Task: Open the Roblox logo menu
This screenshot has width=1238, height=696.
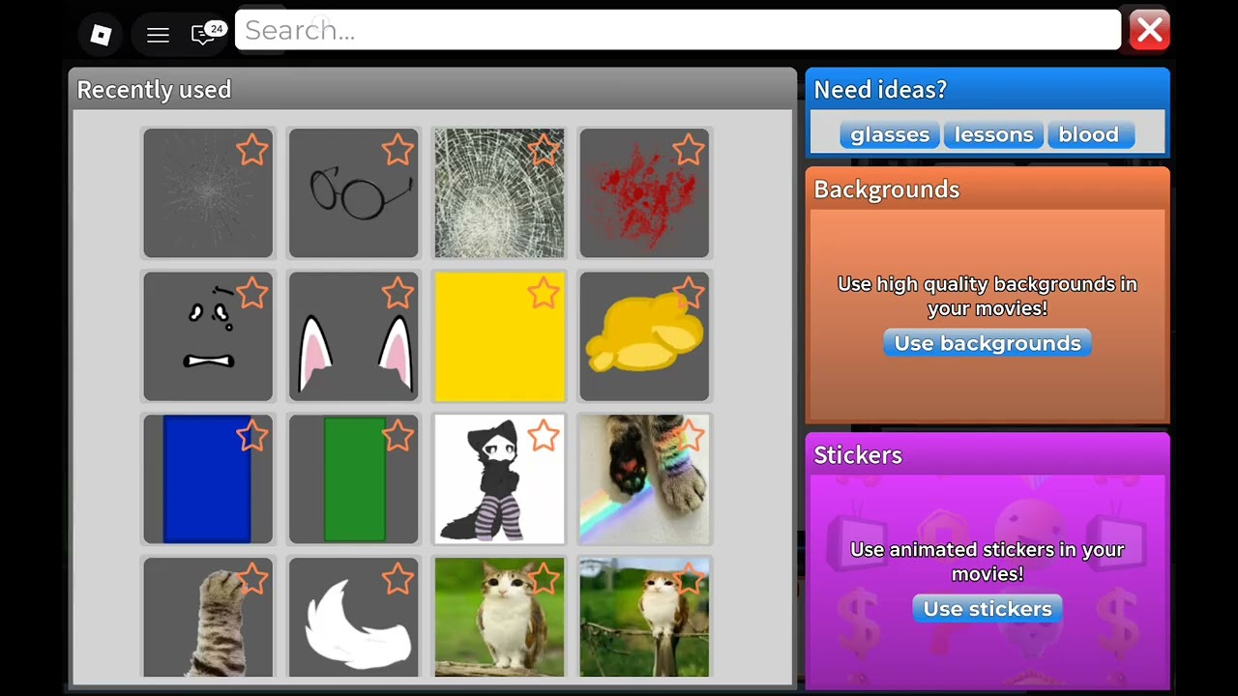Action: coord(101,35)
